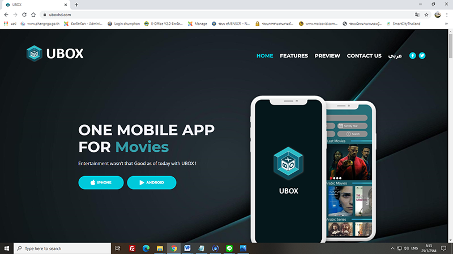This screenshot has width=453, height=254.
Task: Switch to Google Chrome on the taskbar
Action: pyautogui.click(x=174, y=248)
